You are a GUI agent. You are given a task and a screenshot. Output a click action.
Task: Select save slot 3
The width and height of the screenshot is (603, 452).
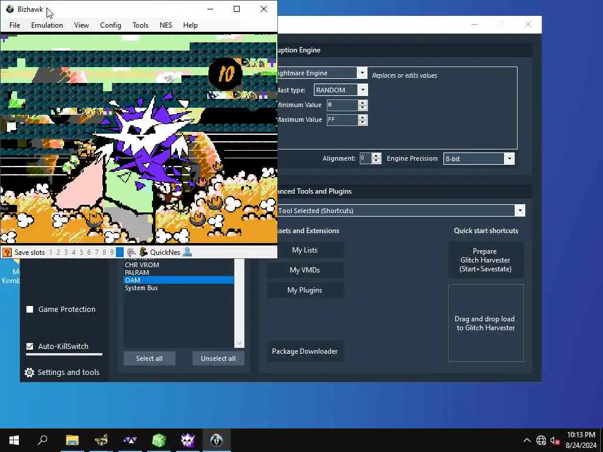pyautogui.click(x=66, y=252)
